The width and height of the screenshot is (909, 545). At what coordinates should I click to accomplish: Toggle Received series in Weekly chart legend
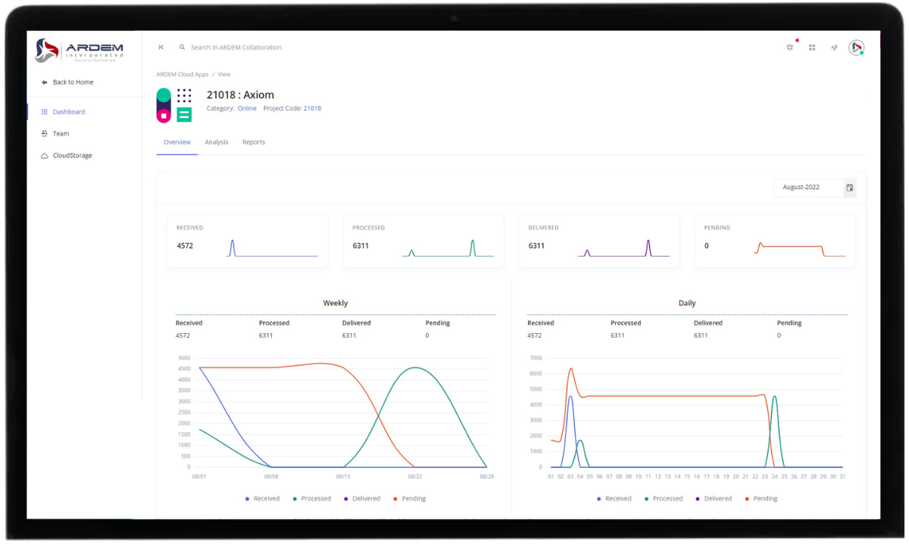tap(262, 499)
